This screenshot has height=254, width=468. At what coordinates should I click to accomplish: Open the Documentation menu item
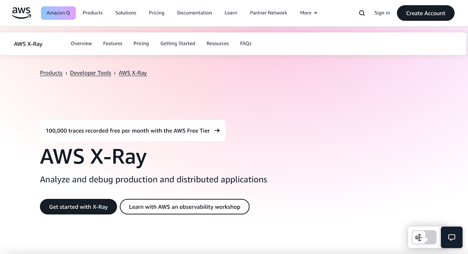point(195,13)
